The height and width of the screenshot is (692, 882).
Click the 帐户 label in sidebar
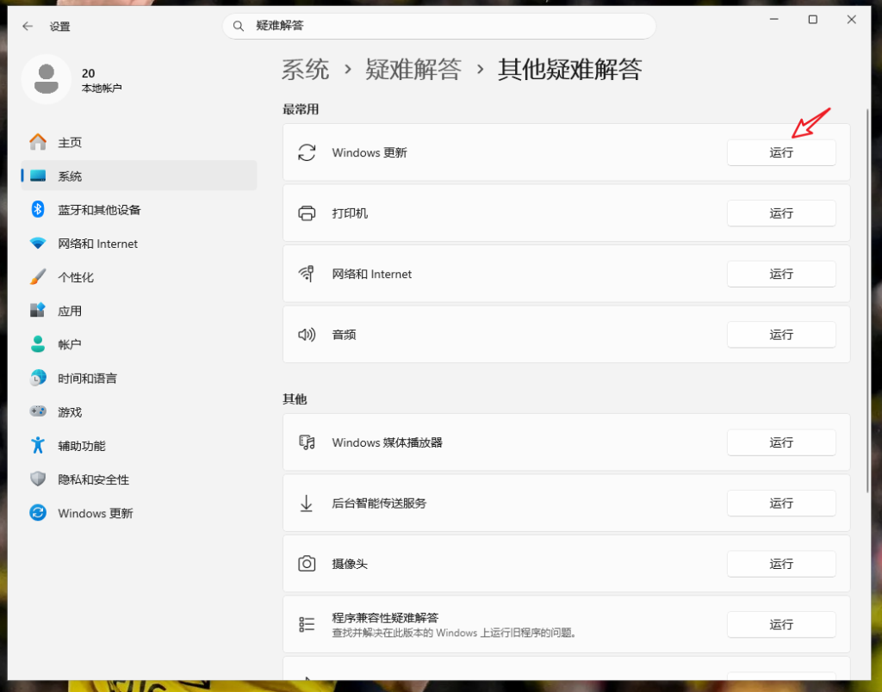click(70, 344)
